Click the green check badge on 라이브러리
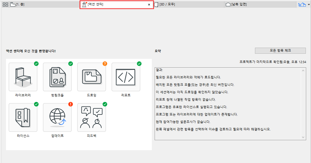311x163 pixels. click(x=36, y=64)
